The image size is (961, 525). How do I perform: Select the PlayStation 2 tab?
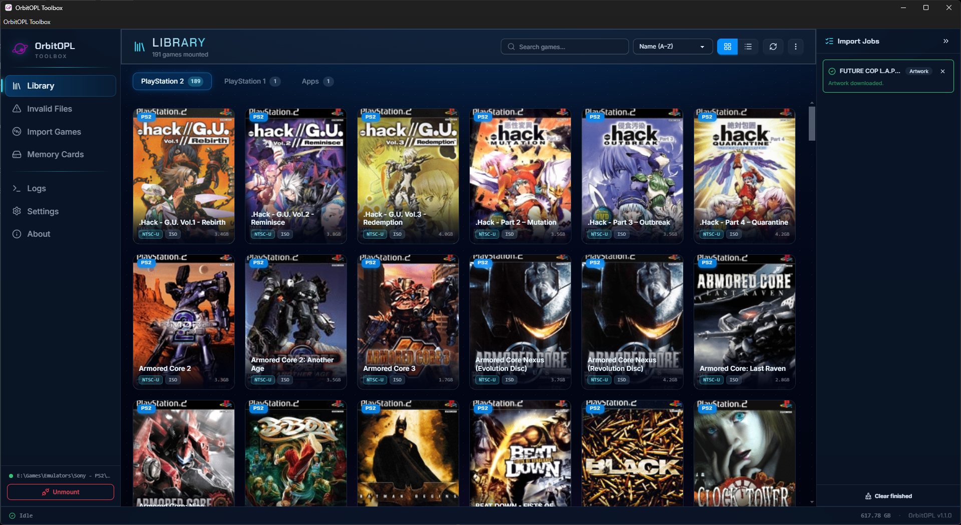tap(172, 81)
